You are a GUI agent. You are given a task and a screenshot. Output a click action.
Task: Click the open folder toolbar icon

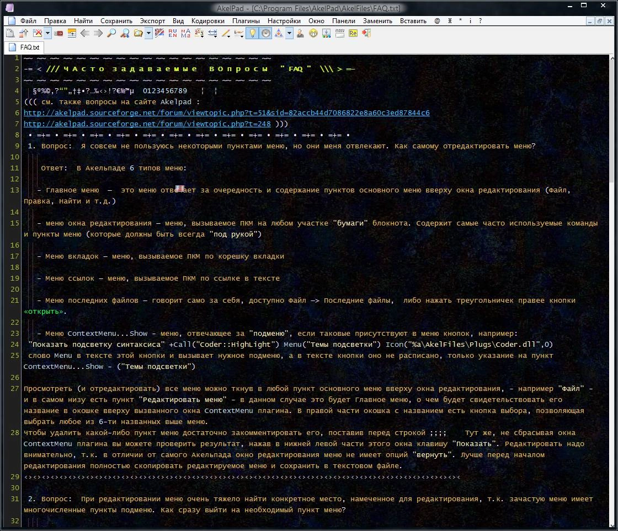(x=138, y=34)
